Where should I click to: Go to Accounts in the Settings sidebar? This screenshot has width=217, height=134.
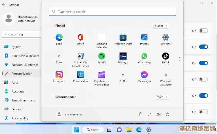(18, 92)
